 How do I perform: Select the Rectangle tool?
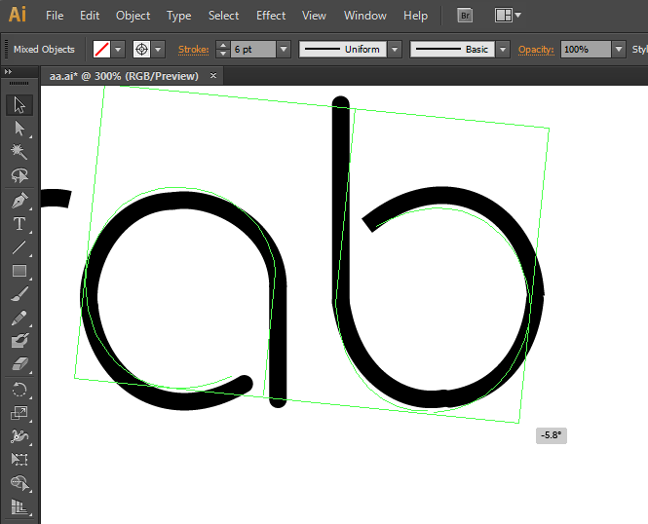coord(19,272)
